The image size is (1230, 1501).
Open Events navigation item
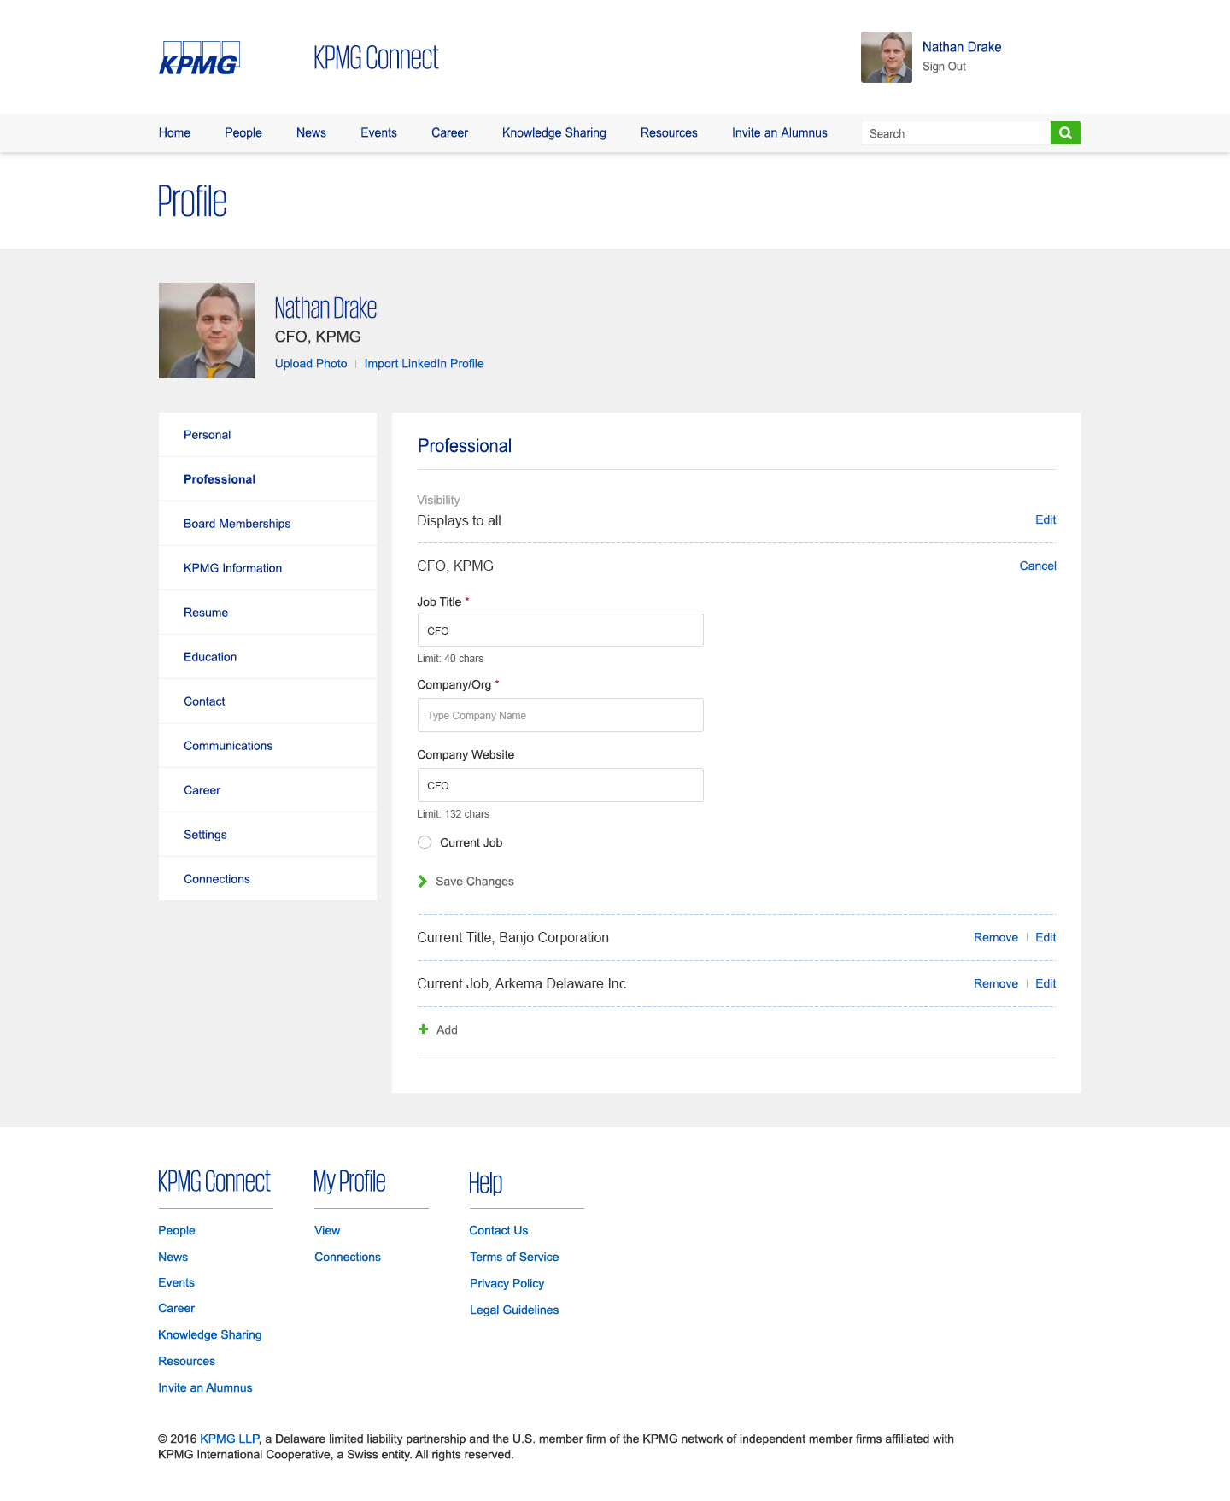(x=378, y=133)
